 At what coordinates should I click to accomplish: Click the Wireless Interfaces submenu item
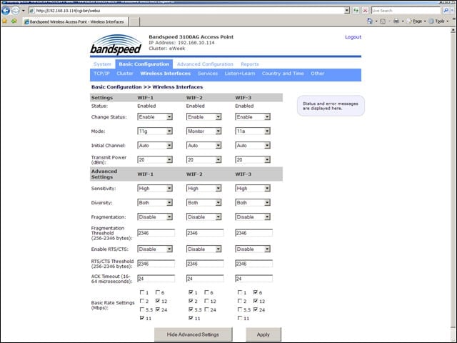[165, 74]
